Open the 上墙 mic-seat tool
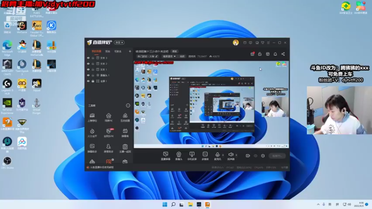 92,118
